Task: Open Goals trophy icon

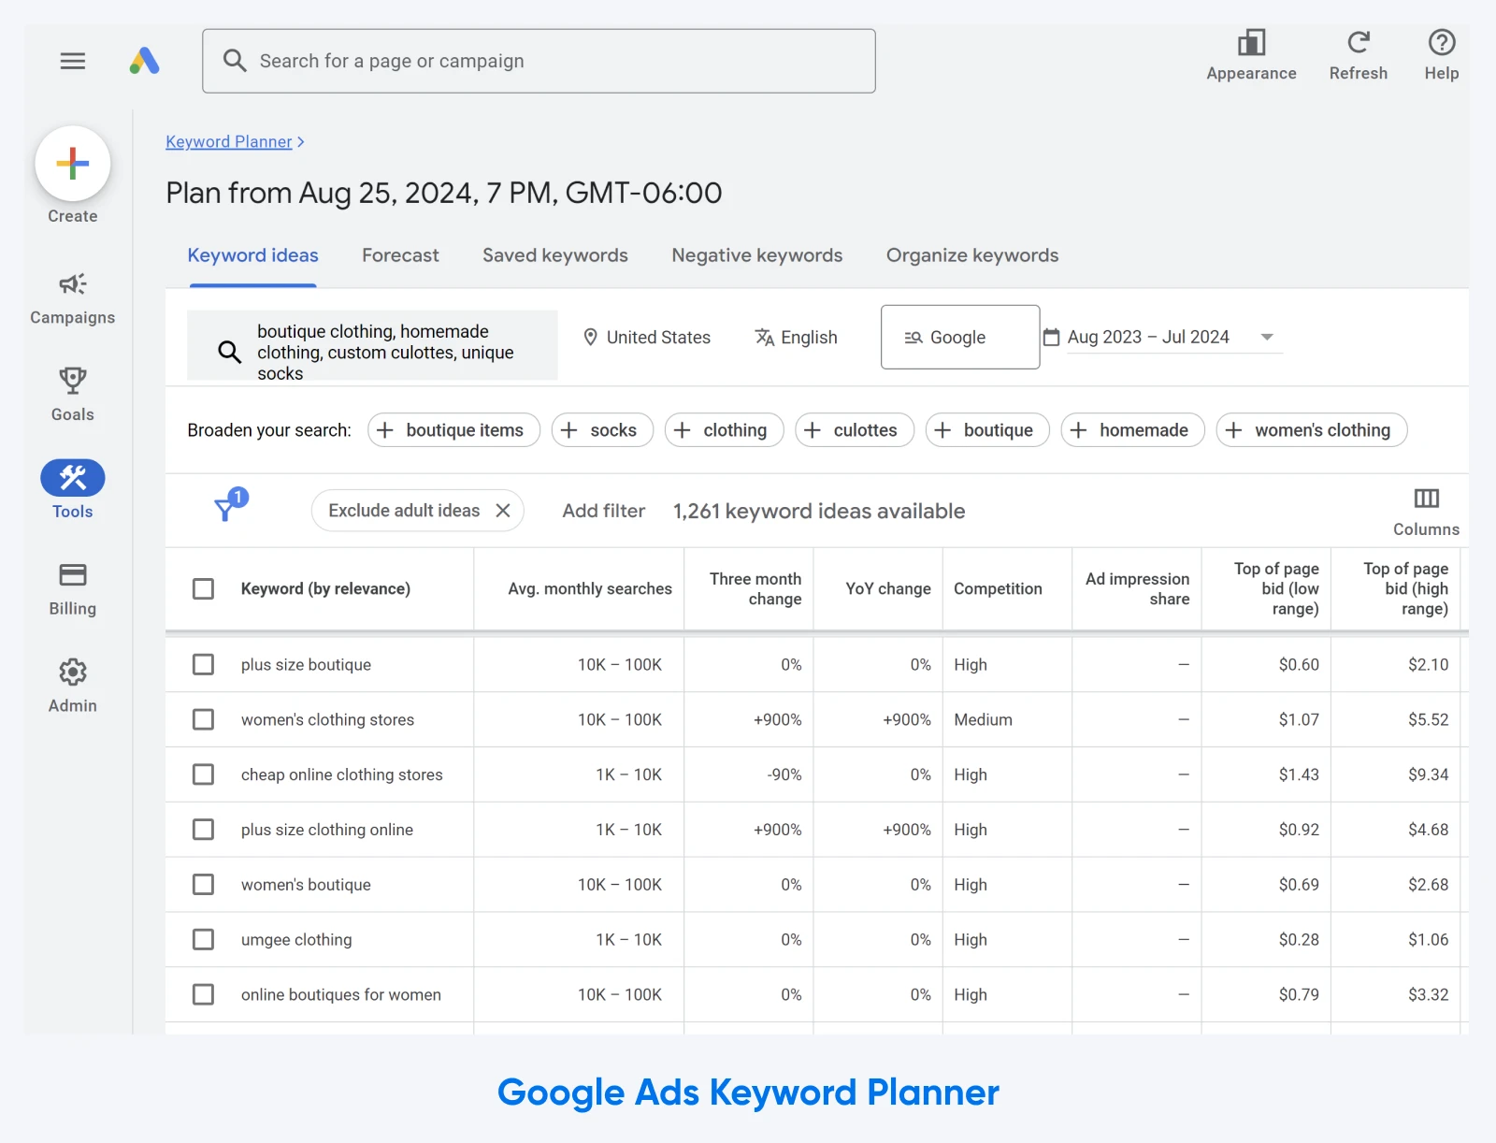Action: [x=73, y=381]
